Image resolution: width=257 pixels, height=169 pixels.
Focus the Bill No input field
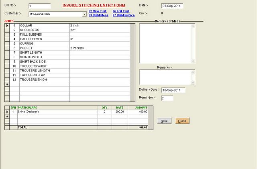(x=40, y=6)
